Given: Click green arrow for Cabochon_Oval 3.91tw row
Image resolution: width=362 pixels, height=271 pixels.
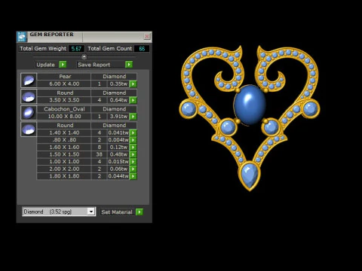Looking at the screenshot, I should pos(133,117).
